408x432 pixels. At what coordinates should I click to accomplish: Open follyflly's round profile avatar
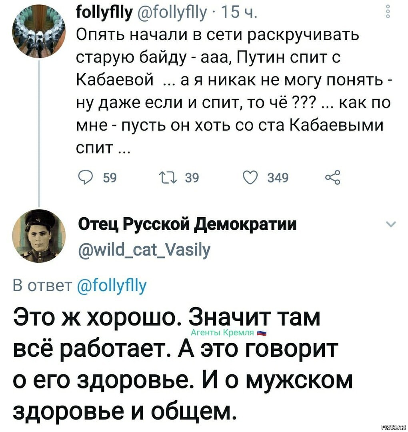38,31
